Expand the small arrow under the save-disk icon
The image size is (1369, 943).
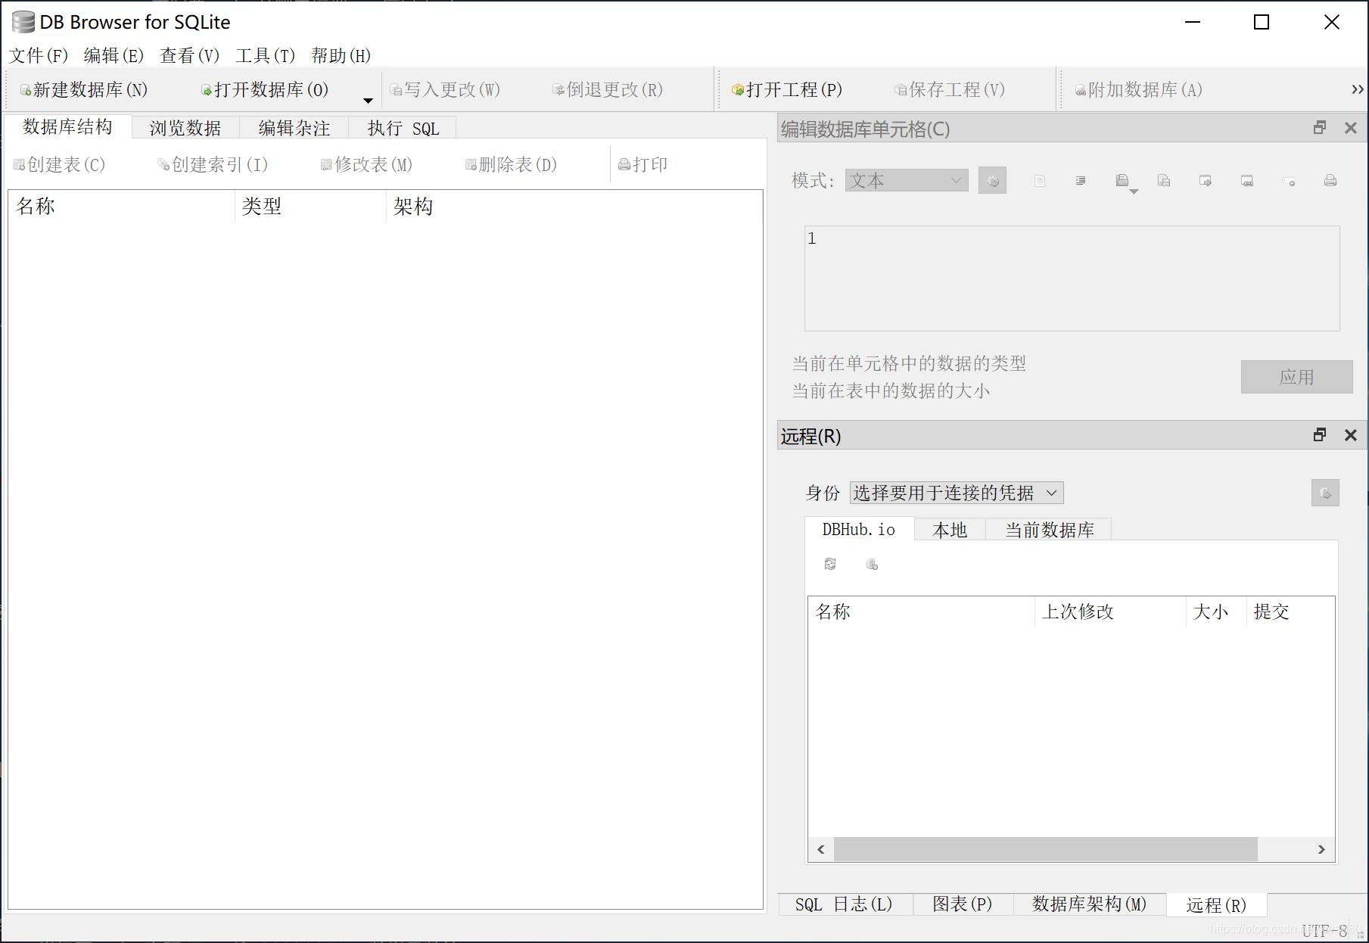[1134, 192]
